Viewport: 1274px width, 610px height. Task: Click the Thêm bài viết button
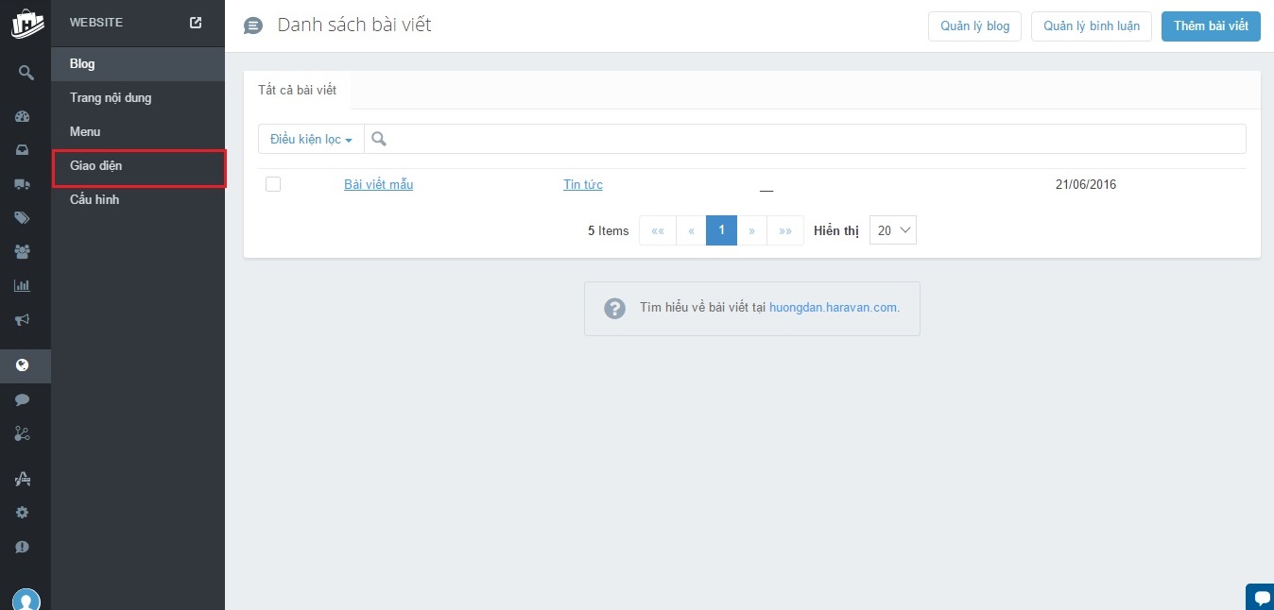(x=1211, y=26)
